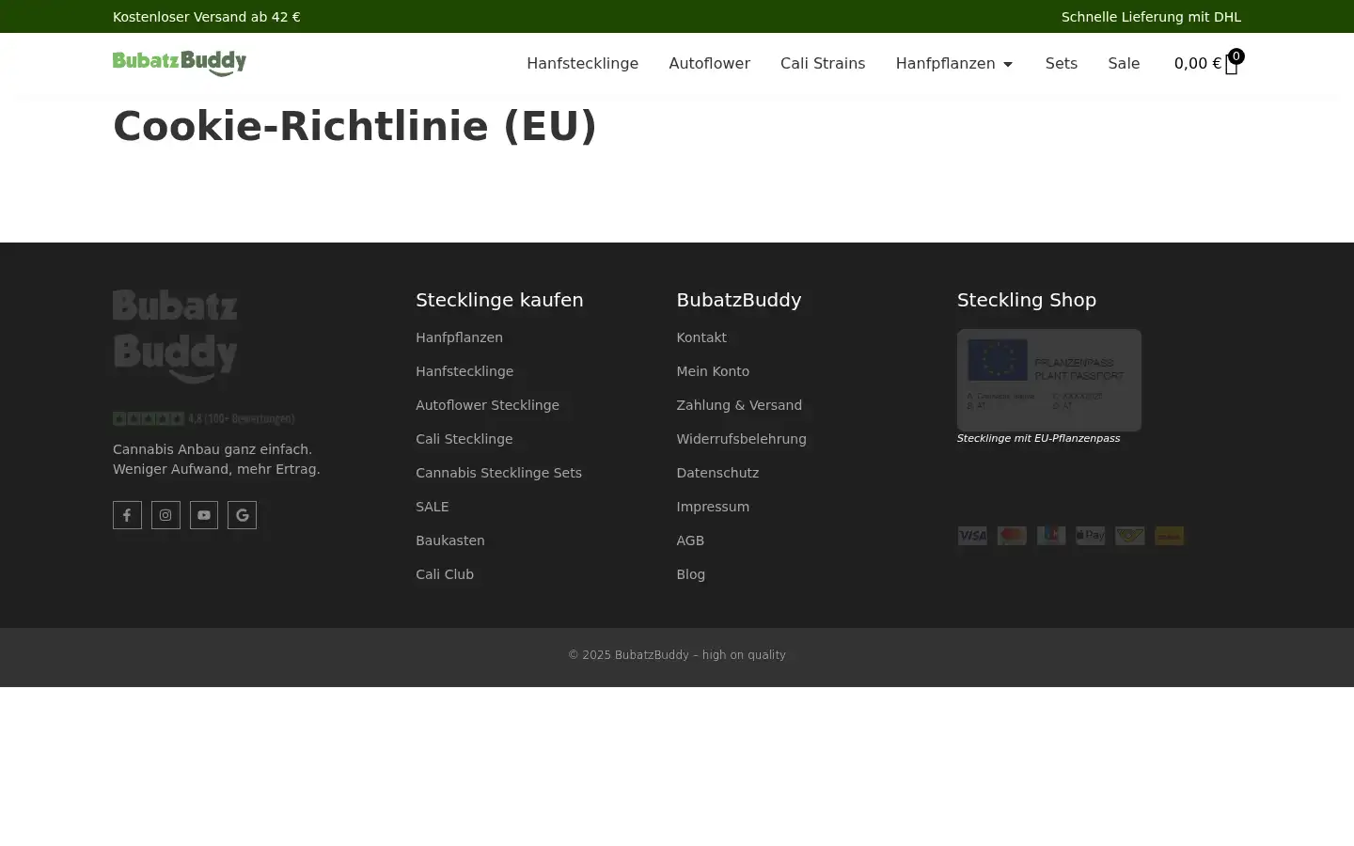Open the Google reviews icon

(242, 515)
